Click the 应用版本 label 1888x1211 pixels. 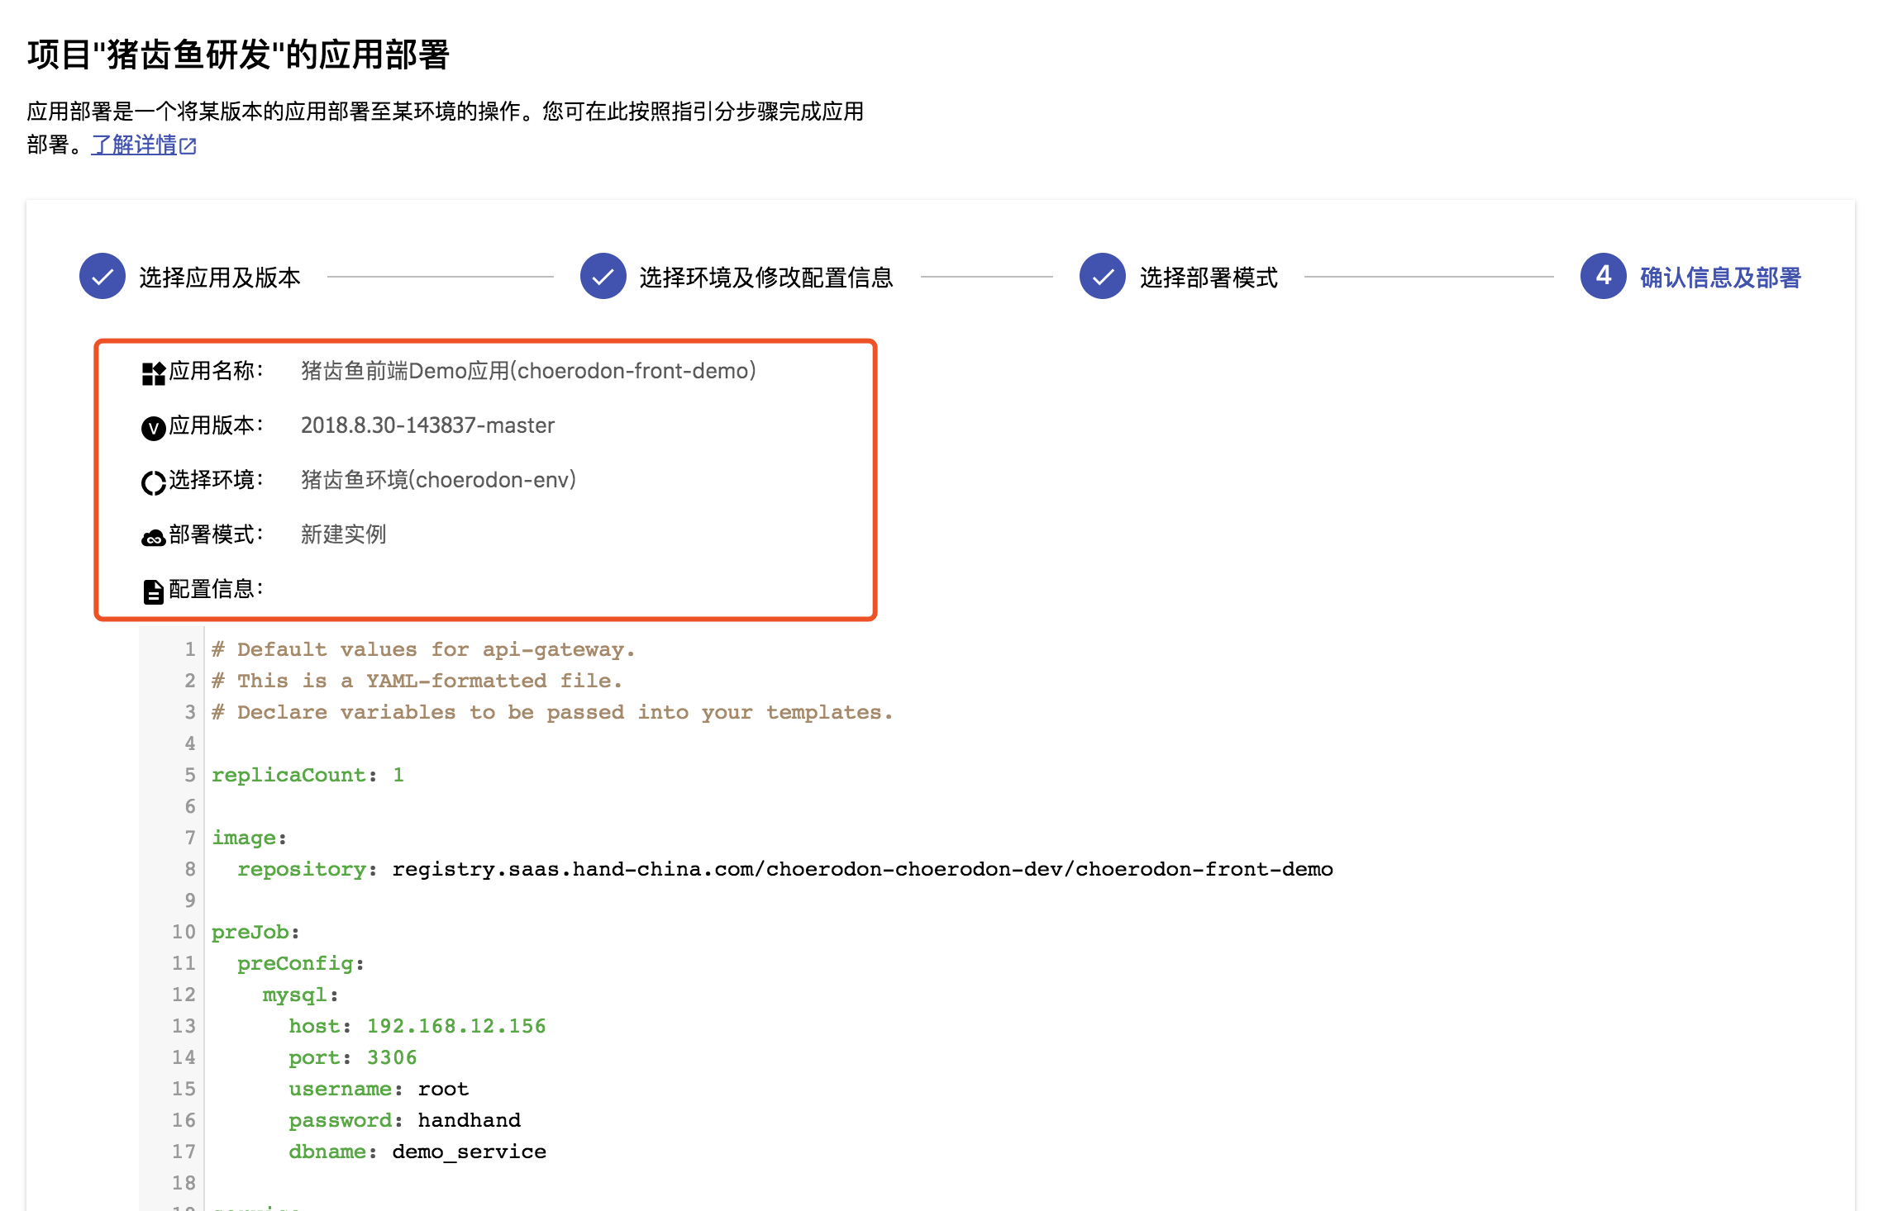[x=216, y=425]
